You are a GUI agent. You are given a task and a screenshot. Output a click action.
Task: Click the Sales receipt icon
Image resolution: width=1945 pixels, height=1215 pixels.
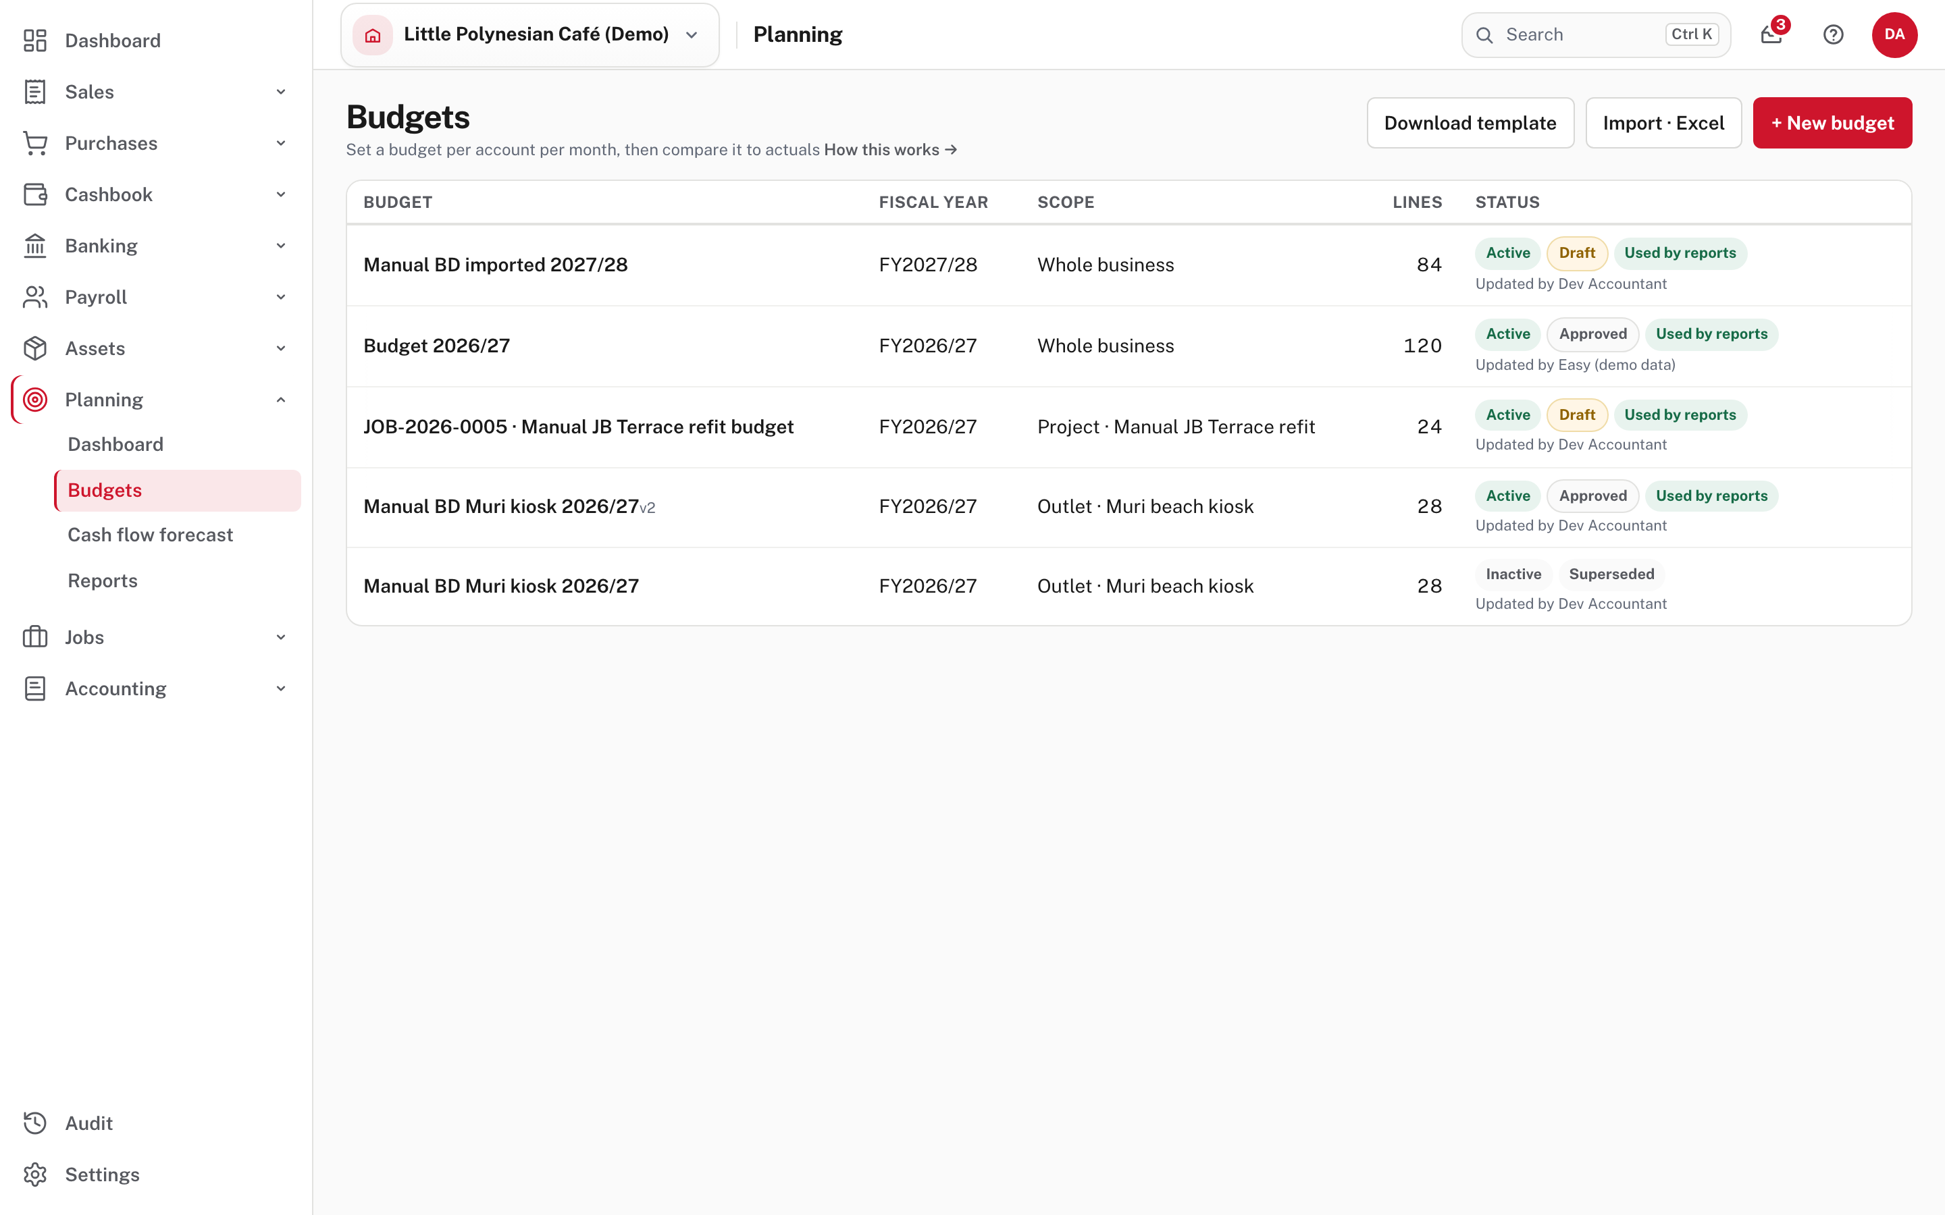(34, 92)
